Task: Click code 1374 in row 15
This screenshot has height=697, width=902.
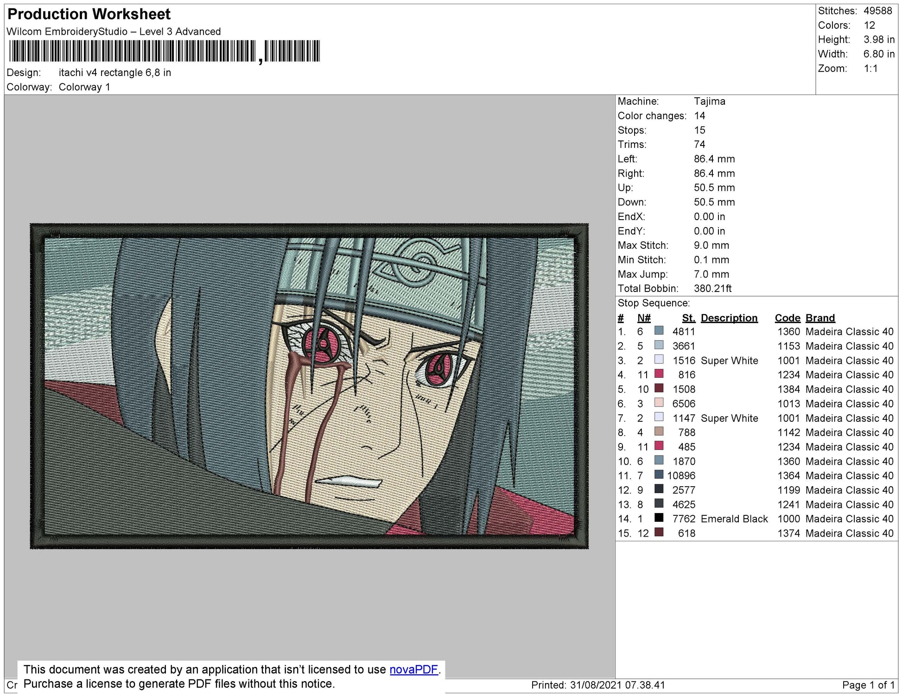Action: pyautogui.click(x=789, y=533)
